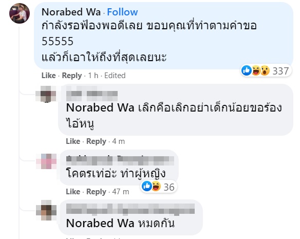Open Norabed Wa's profile picture
Screen dimensions: 300x239
(20, 13)
